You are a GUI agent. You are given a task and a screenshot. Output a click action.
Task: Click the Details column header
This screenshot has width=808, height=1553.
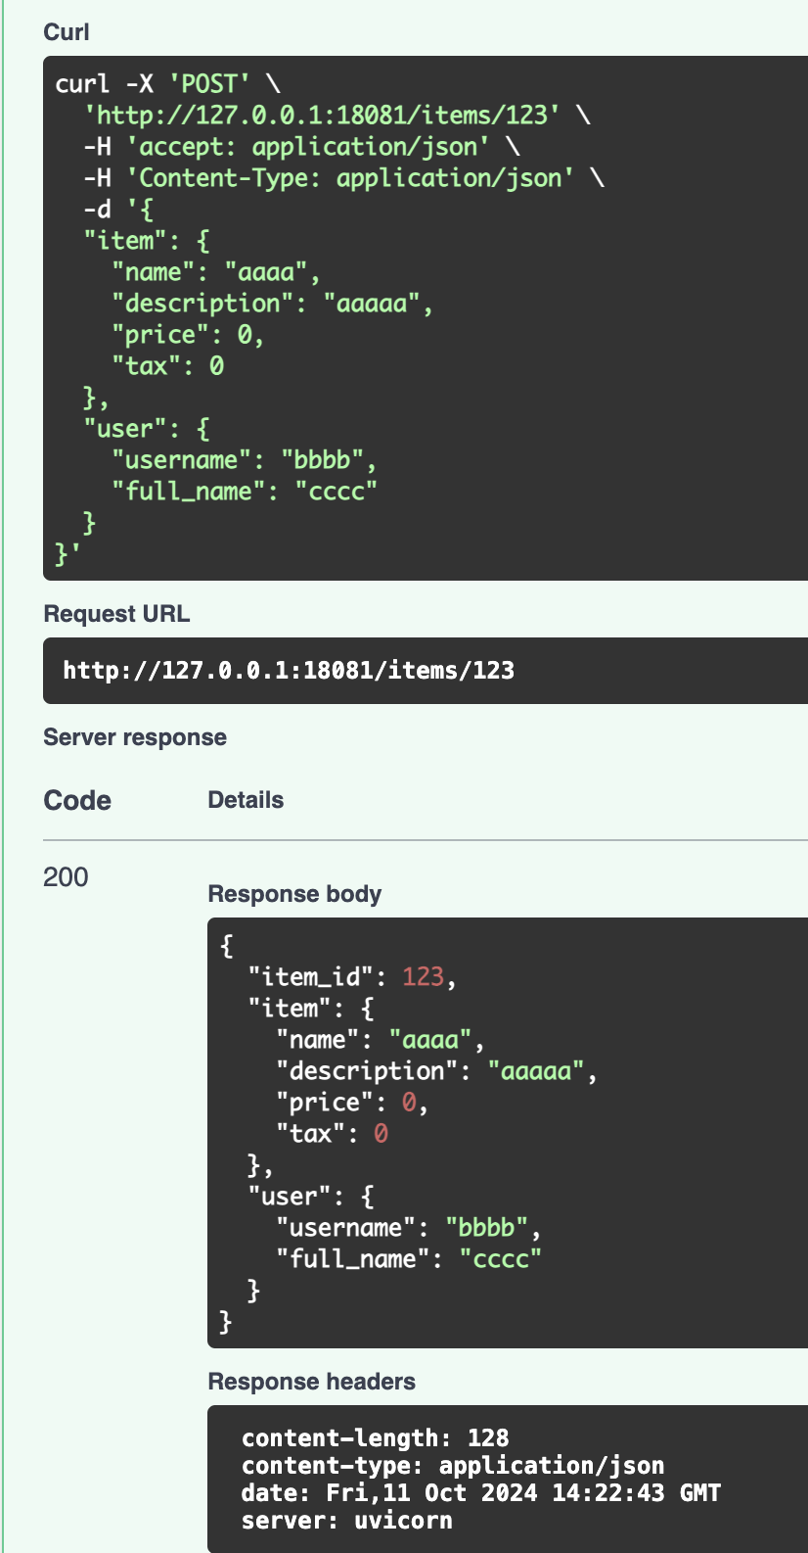coord(246,800)
